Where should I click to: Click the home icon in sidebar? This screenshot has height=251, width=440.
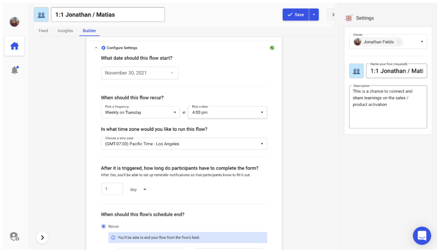pyautogui.click(x=14, y=46)
